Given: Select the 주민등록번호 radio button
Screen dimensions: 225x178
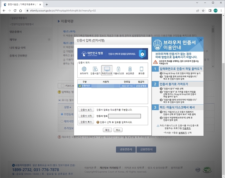Looking at the screenshot, I should [x=62, y=114].
